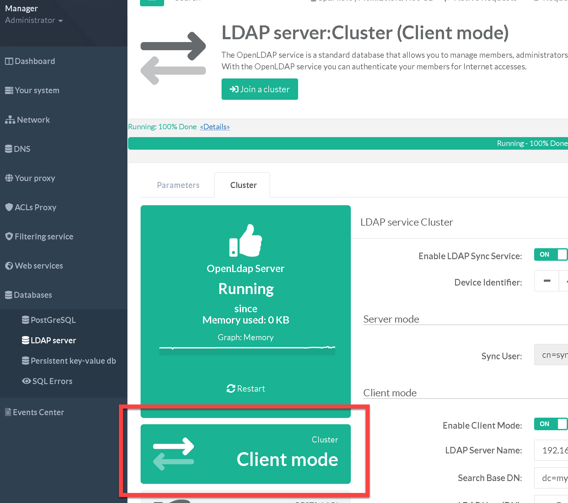The height and width of the screenshot is (503, 568).
Task: Expand the Your system menu
Action: click(37, 90)
